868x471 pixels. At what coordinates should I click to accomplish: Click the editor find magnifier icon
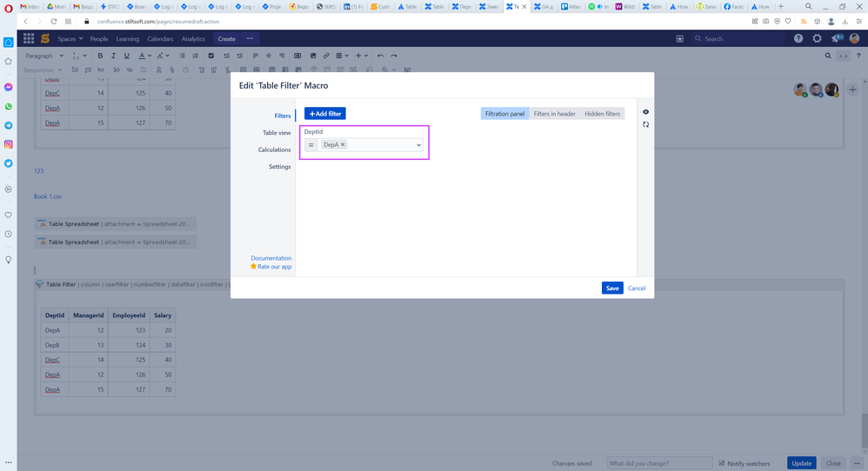click(x=828, y=56)
